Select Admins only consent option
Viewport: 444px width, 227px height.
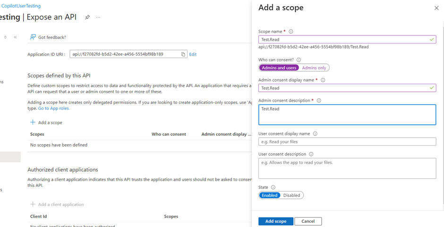(x=314, y=68)
